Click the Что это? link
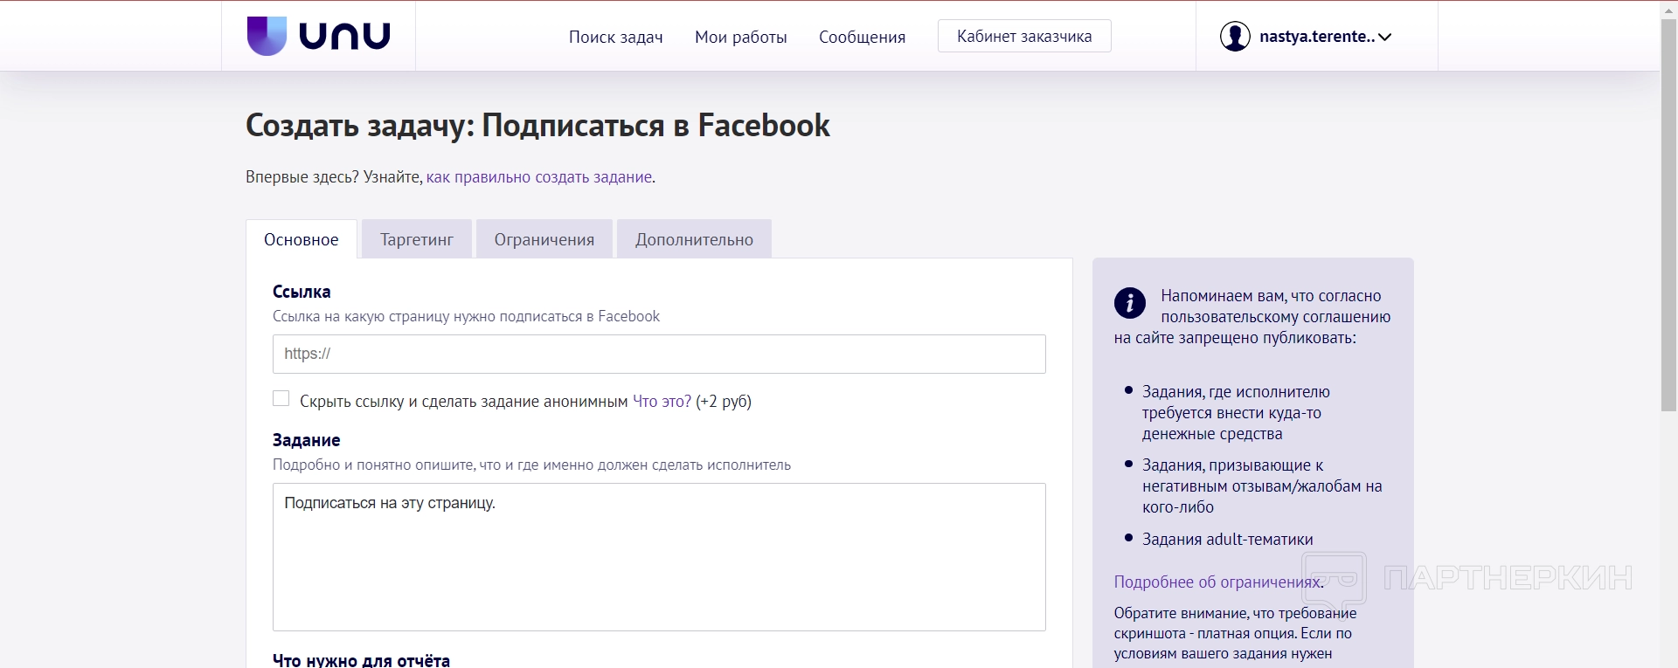The width and height of the screenshot is (1678, 668). [x=662, y=402]
